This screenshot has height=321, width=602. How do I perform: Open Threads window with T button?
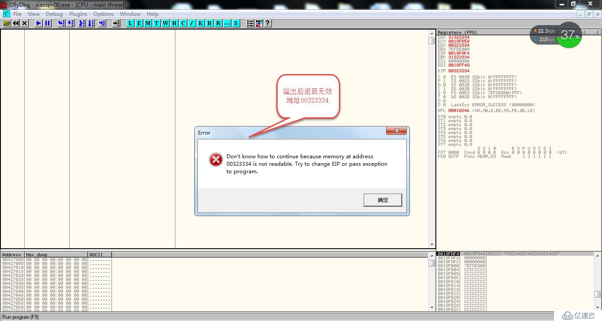157,23
